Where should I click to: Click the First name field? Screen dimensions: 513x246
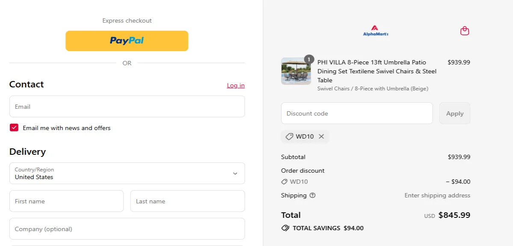pyautogui.click(x=66, y=201)
